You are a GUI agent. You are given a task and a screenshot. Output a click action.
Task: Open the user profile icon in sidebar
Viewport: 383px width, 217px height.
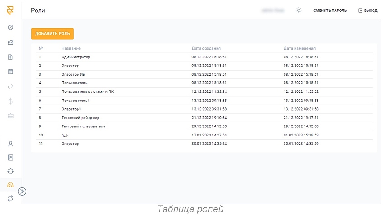[x=10, y=144]
